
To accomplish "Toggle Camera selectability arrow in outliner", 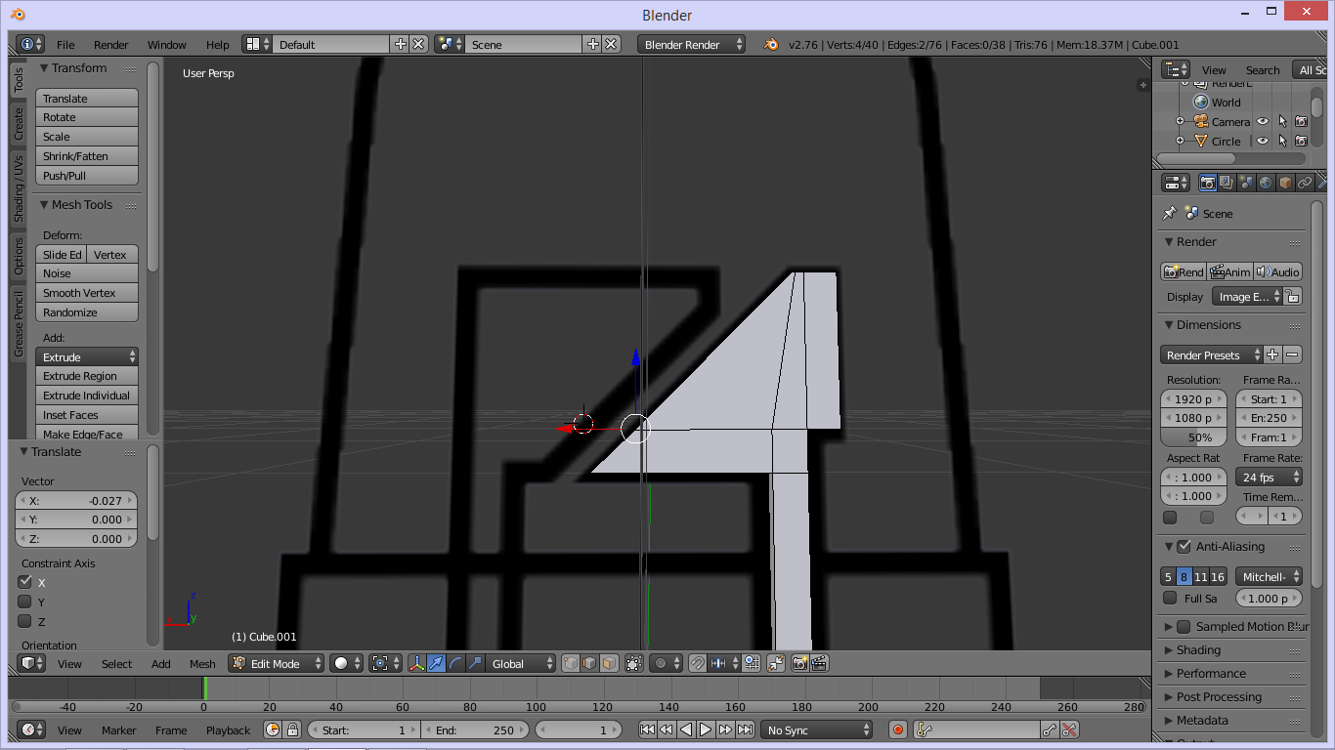I will click(1282, 122).
